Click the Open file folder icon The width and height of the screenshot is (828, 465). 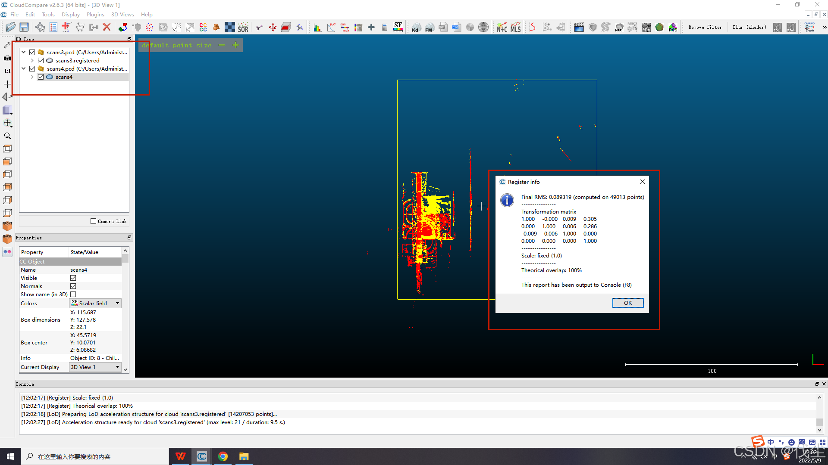pos(10,27)
